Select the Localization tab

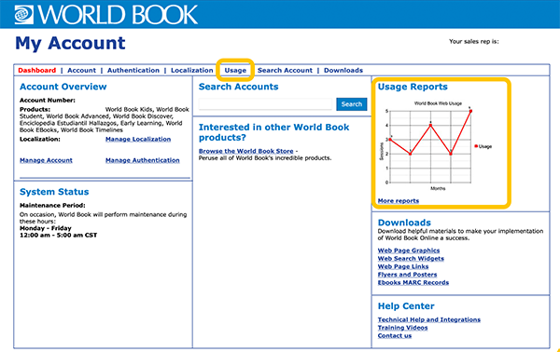pyautogui.click(x=191, y=70)
